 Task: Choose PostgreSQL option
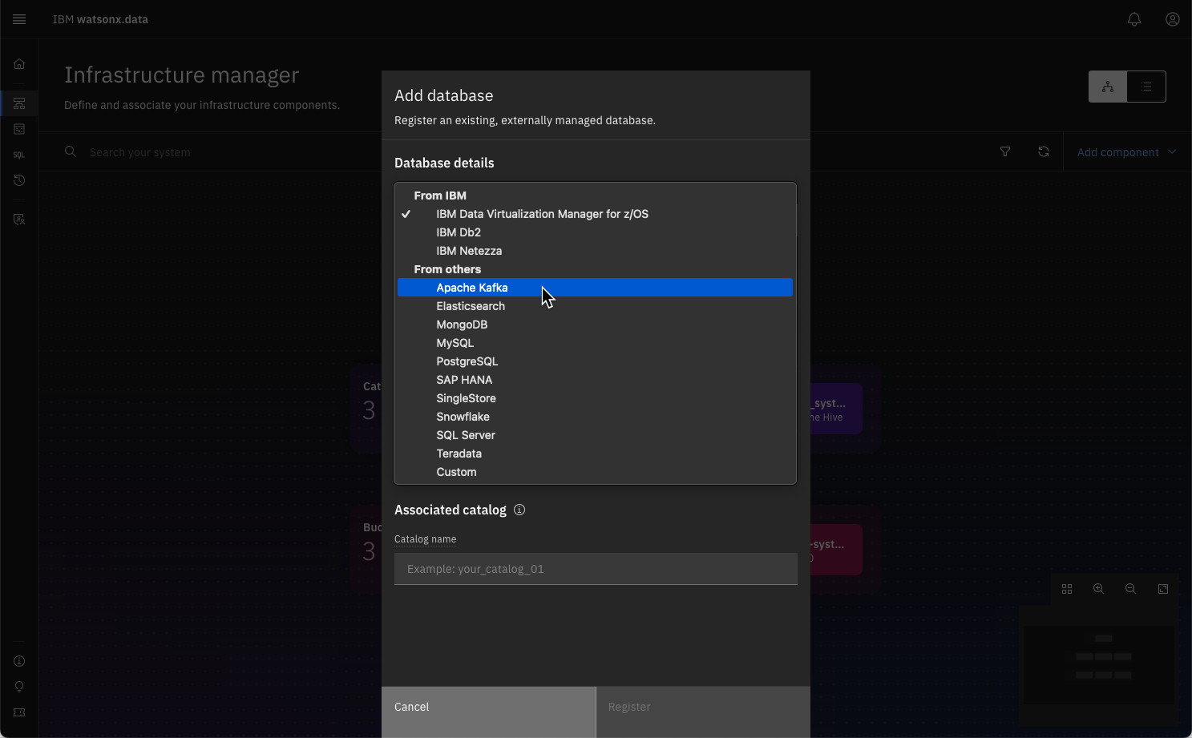(x=595, y=361)
